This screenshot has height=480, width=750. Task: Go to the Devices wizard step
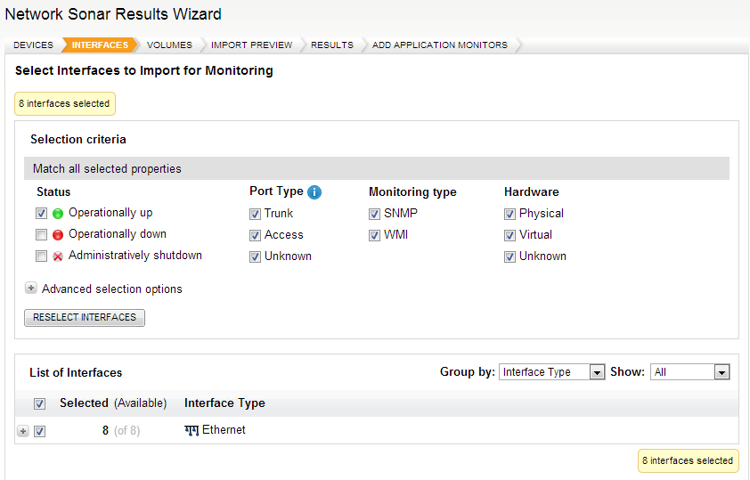34,45
